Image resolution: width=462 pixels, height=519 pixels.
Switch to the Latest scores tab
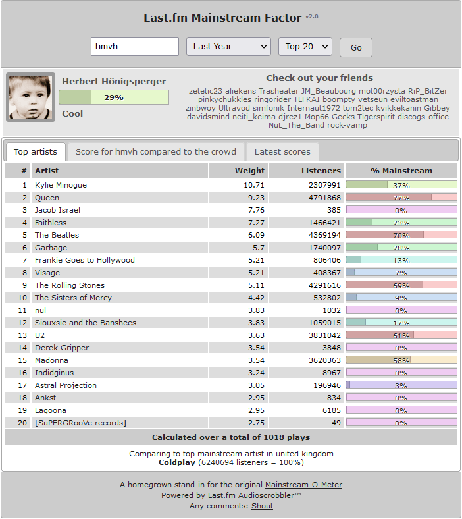coord(282,152)
